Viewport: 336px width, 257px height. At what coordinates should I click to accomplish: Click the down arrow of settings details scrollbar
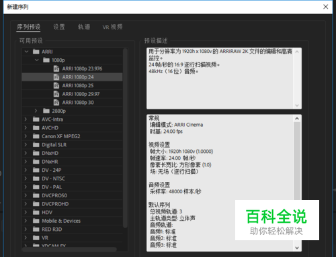pyautogui.click(x=297, y=248)
